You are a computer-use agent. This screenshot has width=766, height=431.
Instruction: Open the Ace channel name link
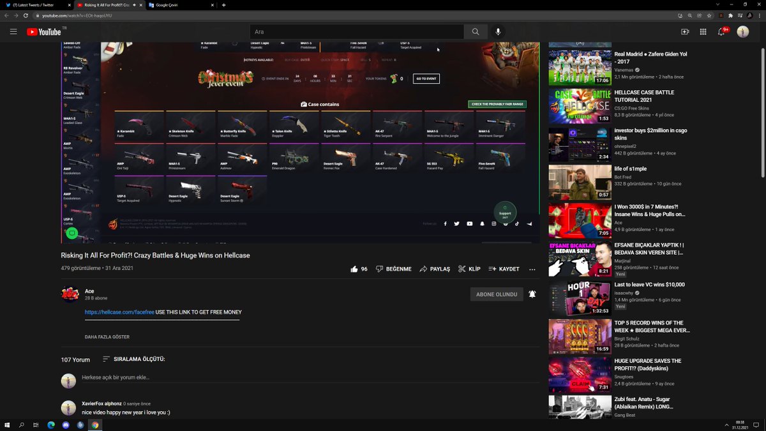click(x=89, y=291)
